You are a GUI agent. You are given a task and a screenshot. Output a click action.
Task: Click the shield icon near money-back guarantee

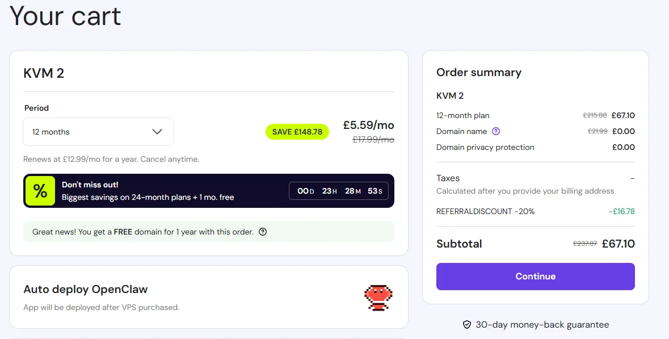(x=466, y=324)
